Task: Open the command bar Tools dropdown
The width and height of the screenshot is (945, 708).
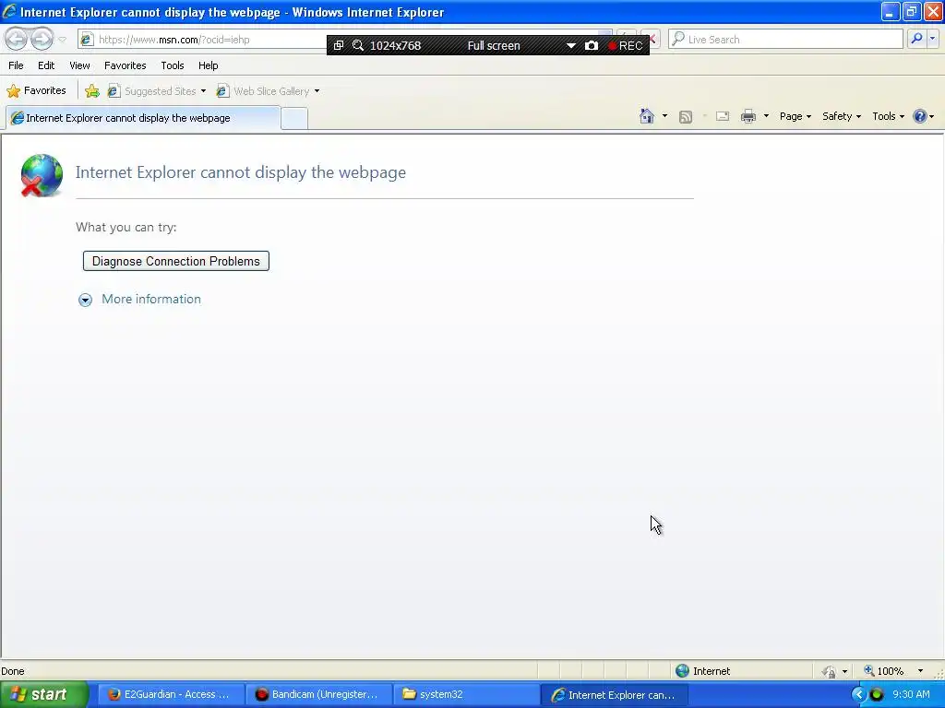Action: [888, 116]
